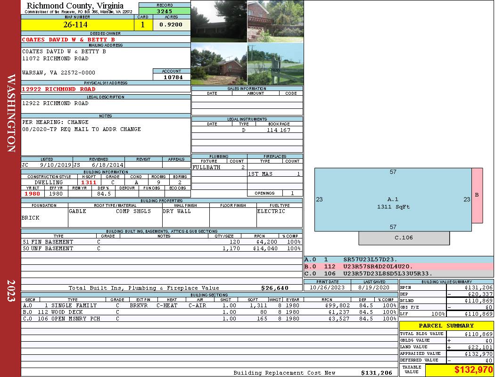Click the gray C.106 porch block
495x377 pixels.
[x=404, y=238]
